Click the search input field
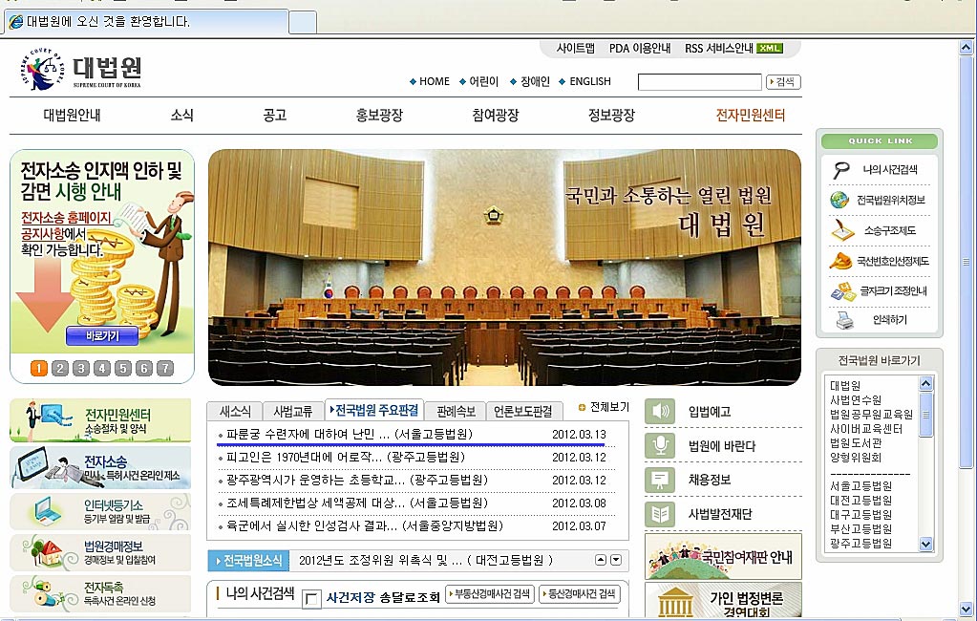Viewport: 977px width, 621px height. point(699,82)
